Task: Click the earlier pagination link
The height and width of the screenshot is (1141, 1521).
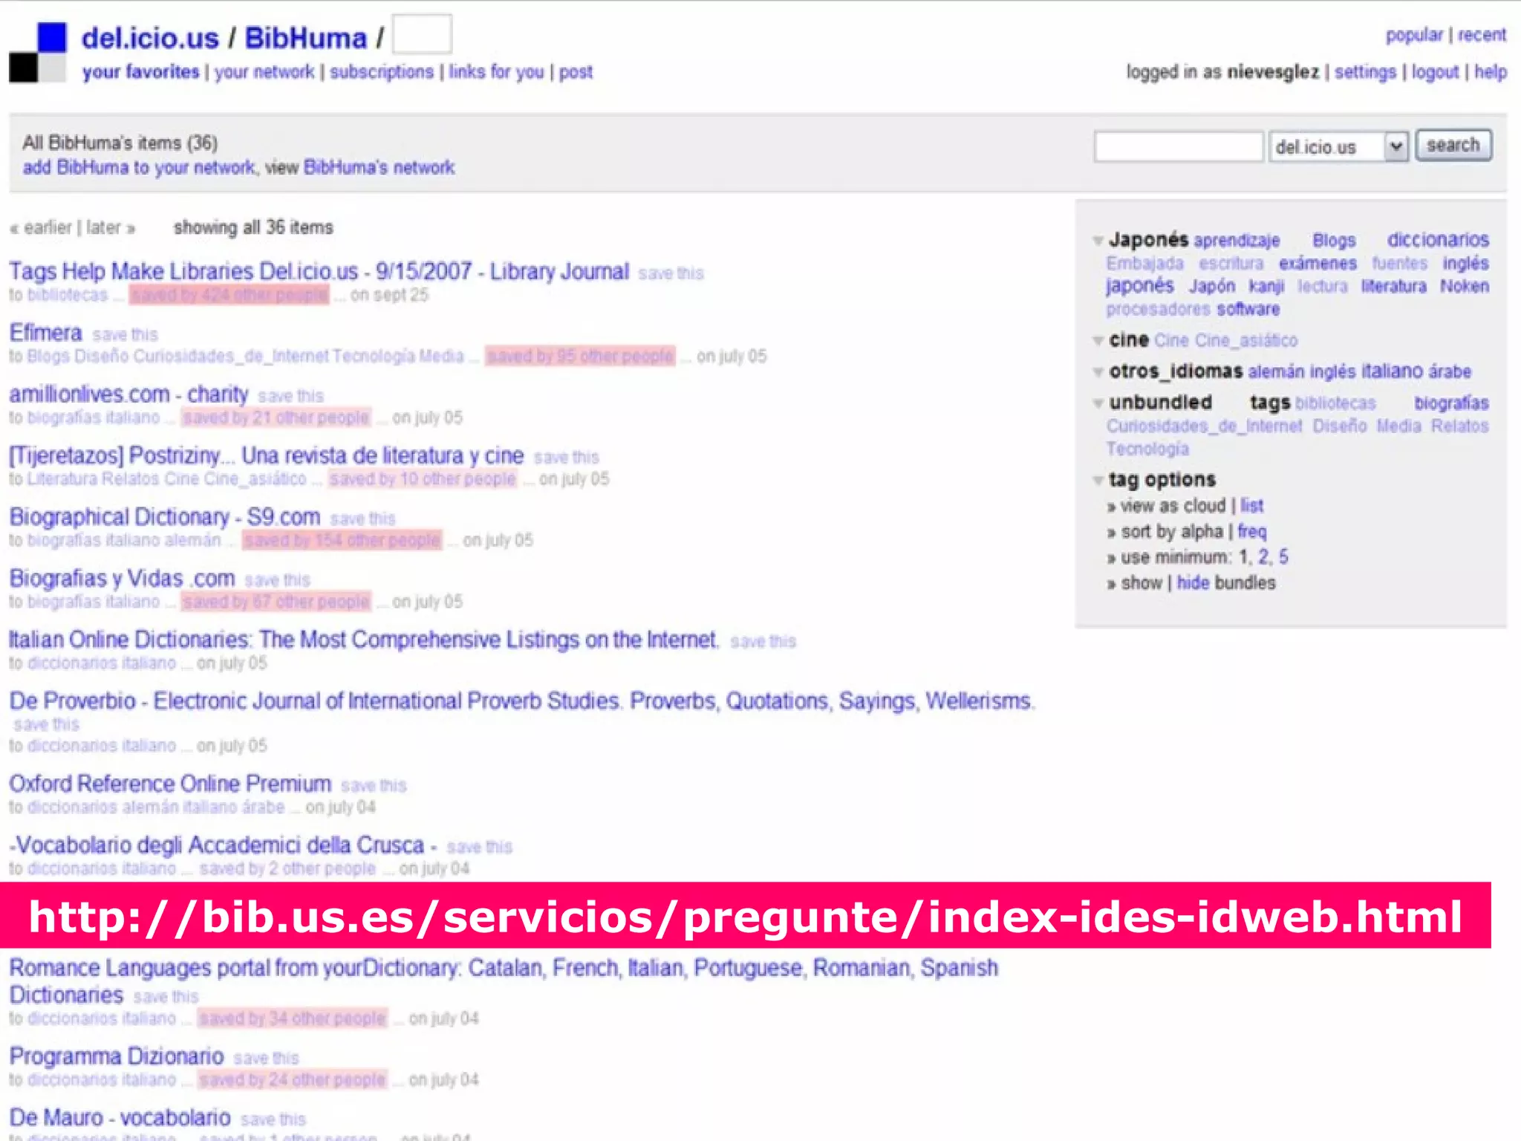Action: click(x=41, y=227)
